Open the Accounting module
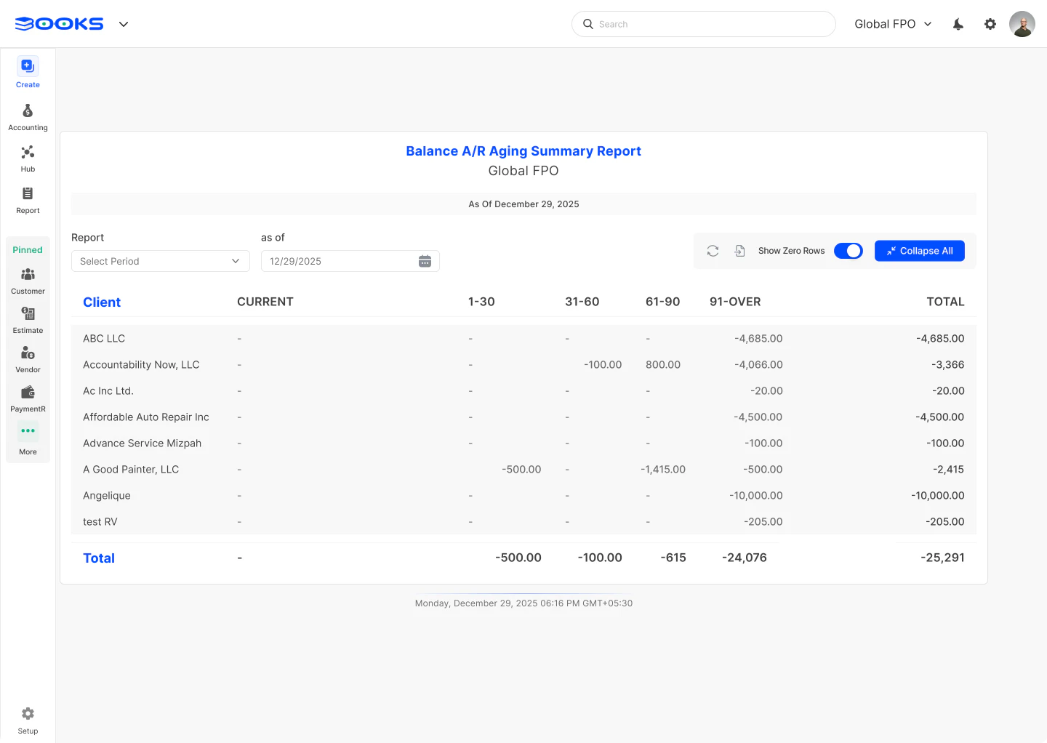The image size is (1047, 743). tap(28, 117)
